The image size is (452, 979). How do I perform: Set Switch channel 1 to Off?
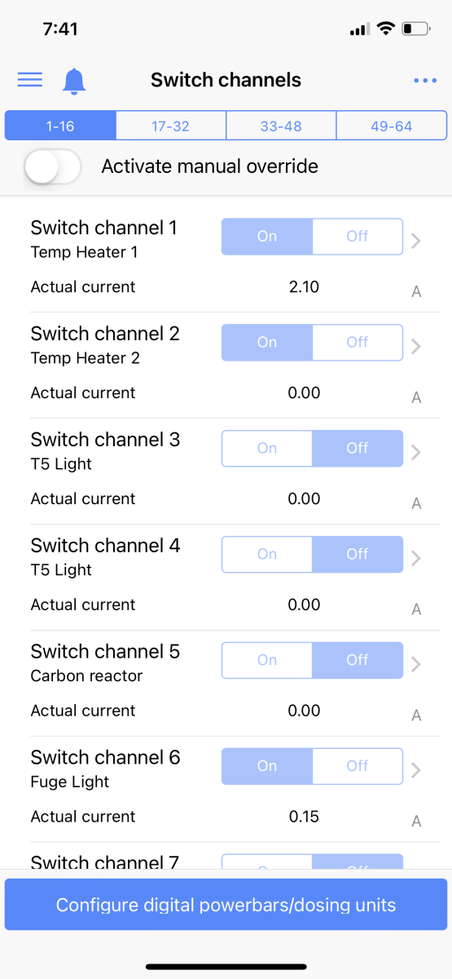tap(358, 237)
